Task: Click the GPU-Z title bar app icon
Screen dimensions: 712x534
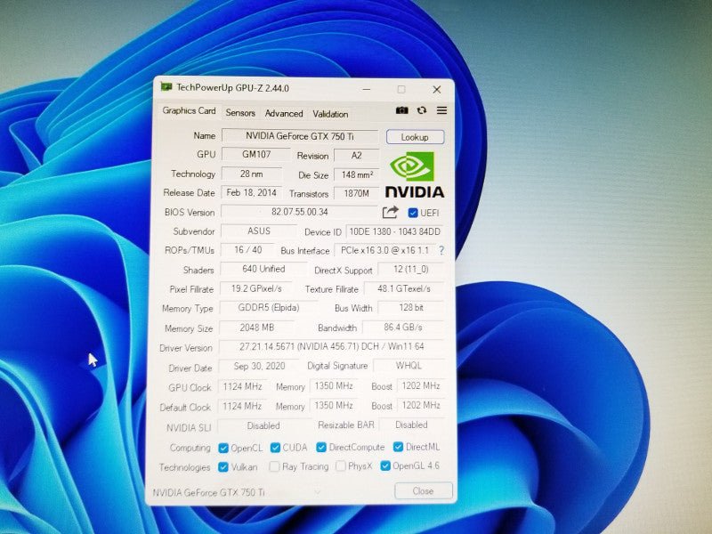Action: (x=166, y=86)
